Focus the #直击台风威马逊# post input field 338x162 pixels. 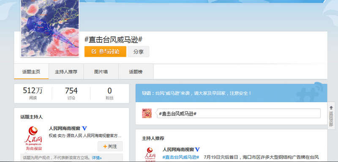coord(239,113)
